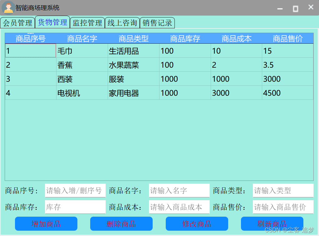Viewport: 319px width, 236px height.
Task: Minimize the 智能商场理系统 window
Action: point(280,9)
